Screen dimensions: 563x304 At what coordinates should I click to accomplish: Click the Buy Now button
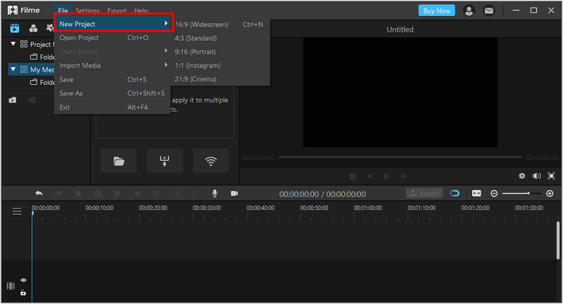436,11
